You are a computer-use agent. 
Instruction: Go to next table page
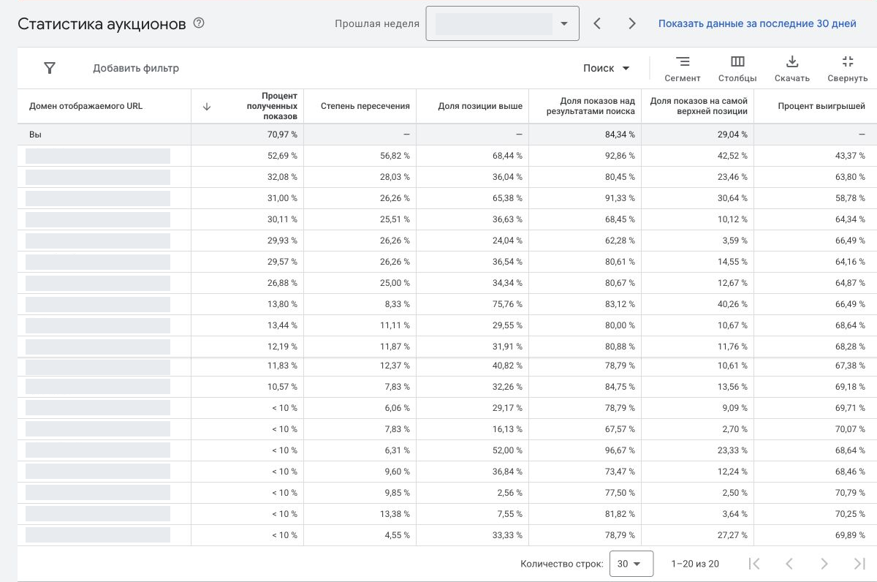coord(824,564)
